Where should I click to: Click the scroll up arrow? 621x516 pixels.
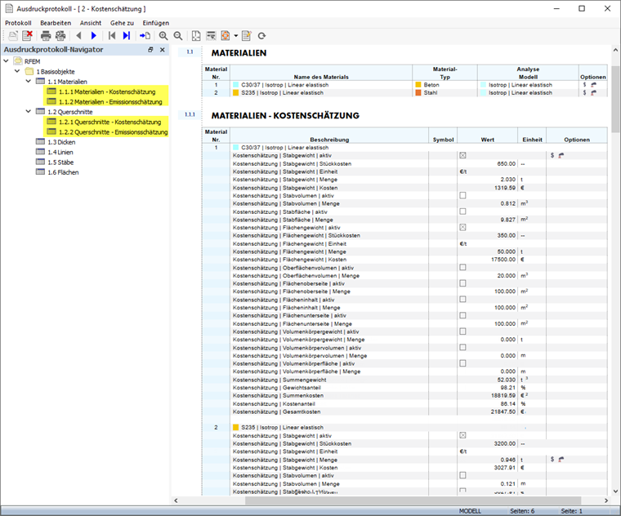(615, 51)
